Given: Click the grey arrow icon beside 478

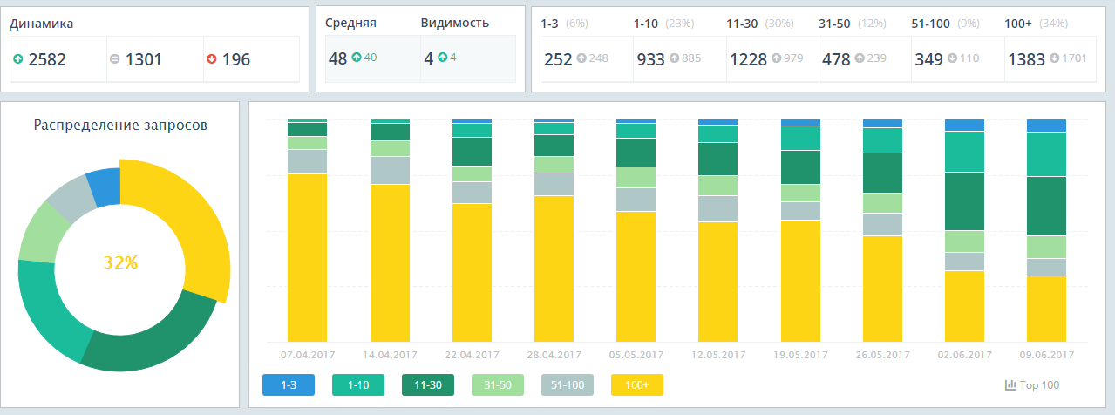Looking at the screenshot, I should 859,59.
